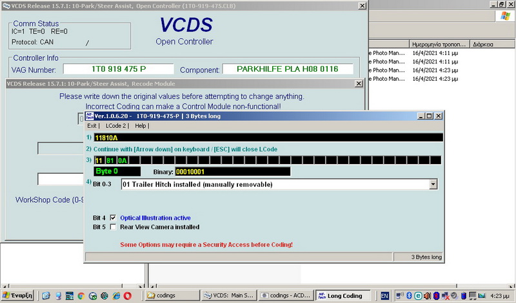Screen dimensions: 516x303
Task: Switch to codings folder taskbar button
Action: click(x=172, y=295)
